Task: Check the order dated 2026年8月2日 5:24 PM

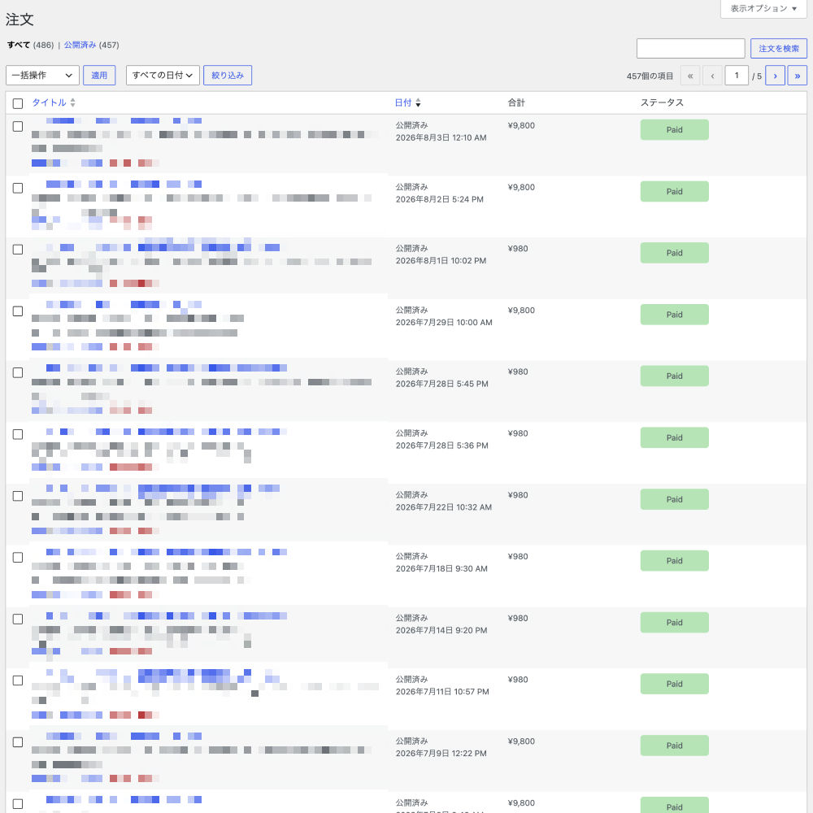Action: (18, 188)
